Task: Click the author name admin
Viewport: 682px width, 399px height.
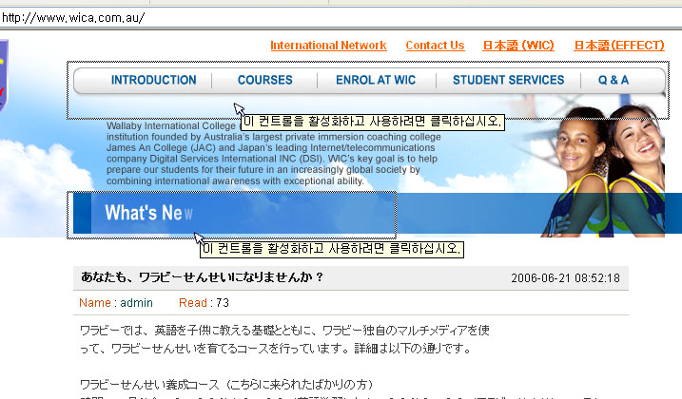Action: pyautogui.click(x=137, y=303)
